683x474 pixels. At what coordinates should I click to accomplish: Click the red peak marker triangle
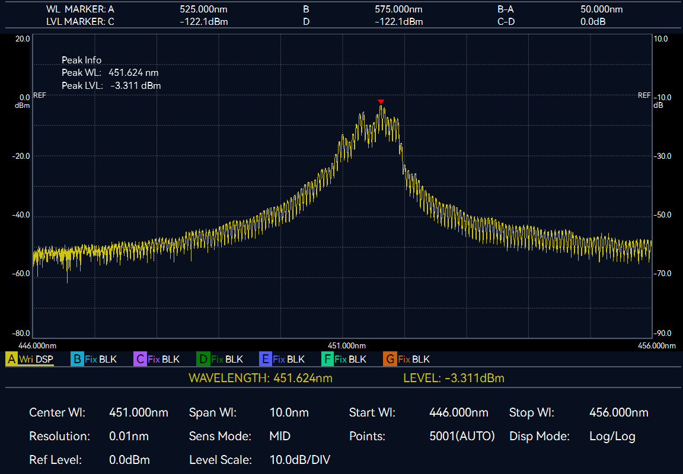(381, 102)
